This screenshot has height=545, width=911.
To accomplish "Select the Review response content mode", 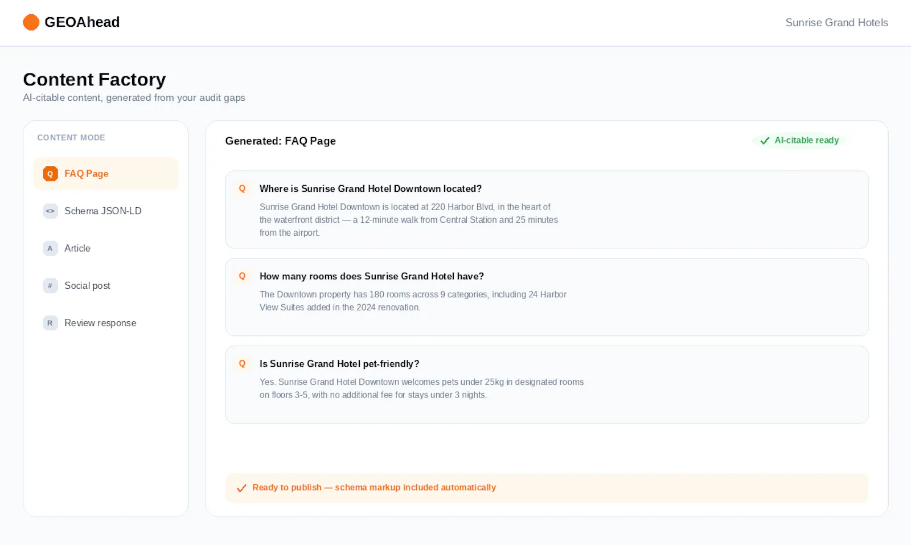I will [x=106, y=323].
